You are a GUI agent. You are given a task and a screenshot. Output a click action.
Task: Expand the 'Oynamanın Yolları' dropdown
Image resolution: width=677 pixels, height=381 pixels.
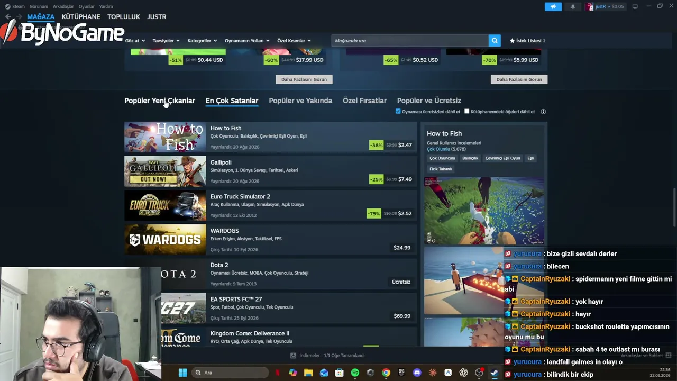tap(247, 41)
